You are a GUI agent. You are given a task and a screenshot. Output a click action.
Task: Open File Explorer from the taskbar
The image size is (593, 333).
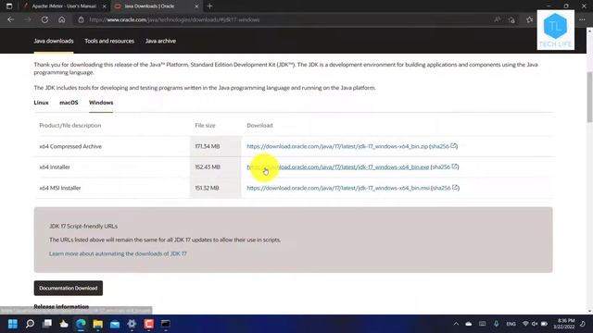98,324
